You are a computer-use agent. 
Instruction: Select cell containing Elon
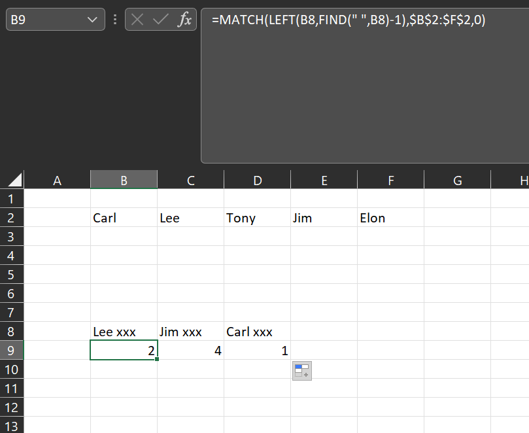pos(390,218)
